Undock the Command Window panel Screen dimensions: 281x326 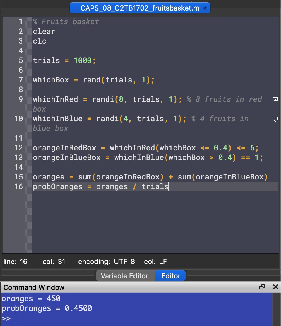262,287
